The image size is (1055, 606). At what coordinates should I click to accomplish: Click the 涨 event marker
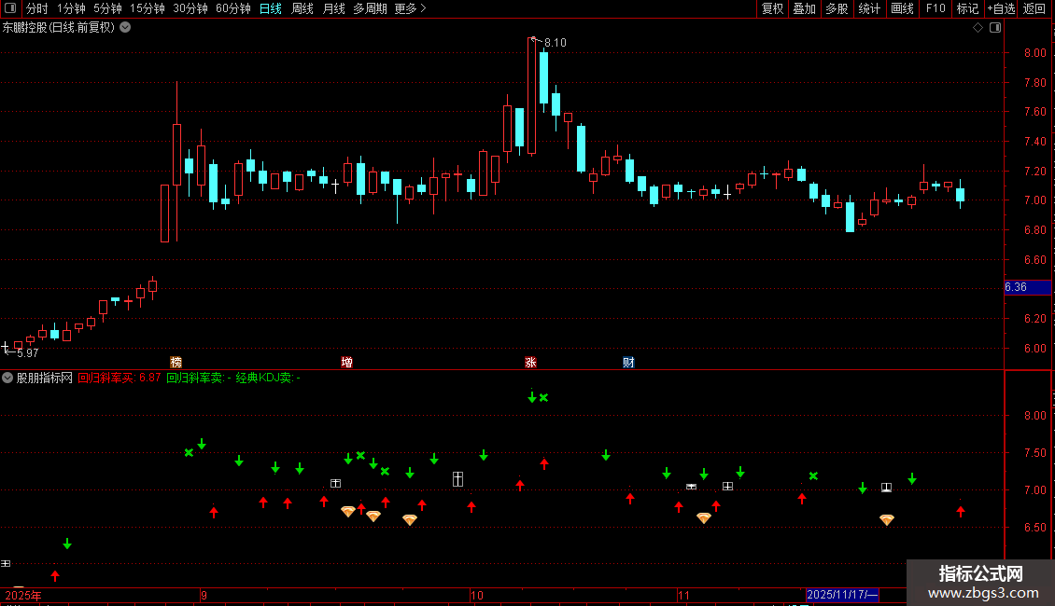pyautogui.click(x=530, y=362)
